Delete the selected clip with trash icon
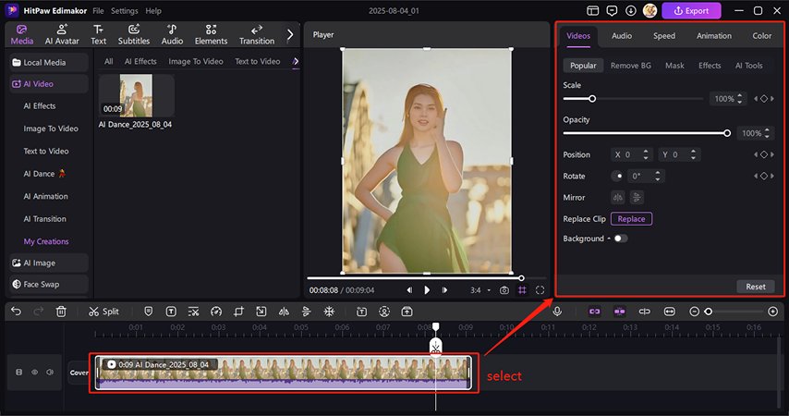This screenshot has height=416, width=789. [61, 312]
